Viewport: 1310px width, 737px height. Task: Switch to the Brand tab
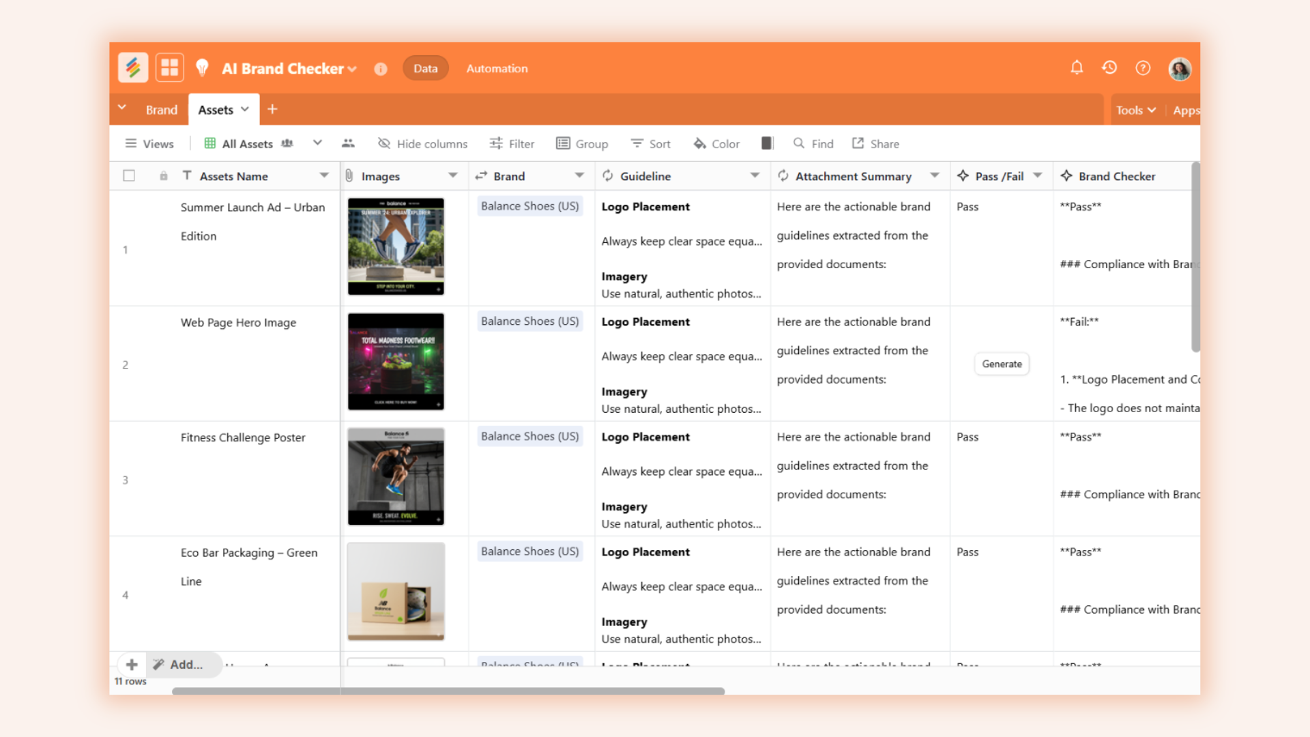pos(161,110)
